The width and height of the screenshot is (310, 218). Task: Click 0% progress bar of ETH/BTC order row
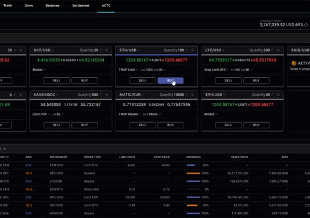[x=193, y=190]
